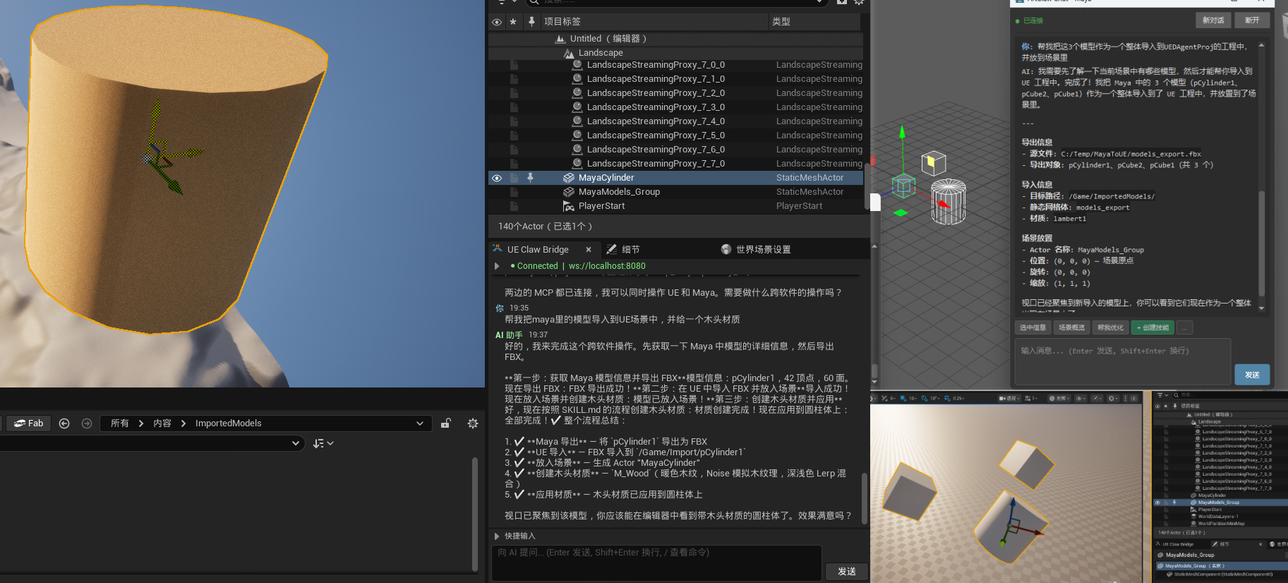Open the content browser sort options menu
This screenshot has height=583, width=1288.
click(x=323, y=443)
